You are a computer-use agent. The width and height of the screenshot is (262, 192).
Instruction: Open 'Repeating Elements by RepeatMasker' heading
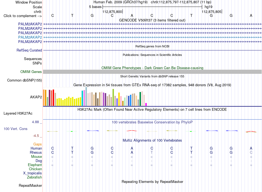click(x=152, y=182)
